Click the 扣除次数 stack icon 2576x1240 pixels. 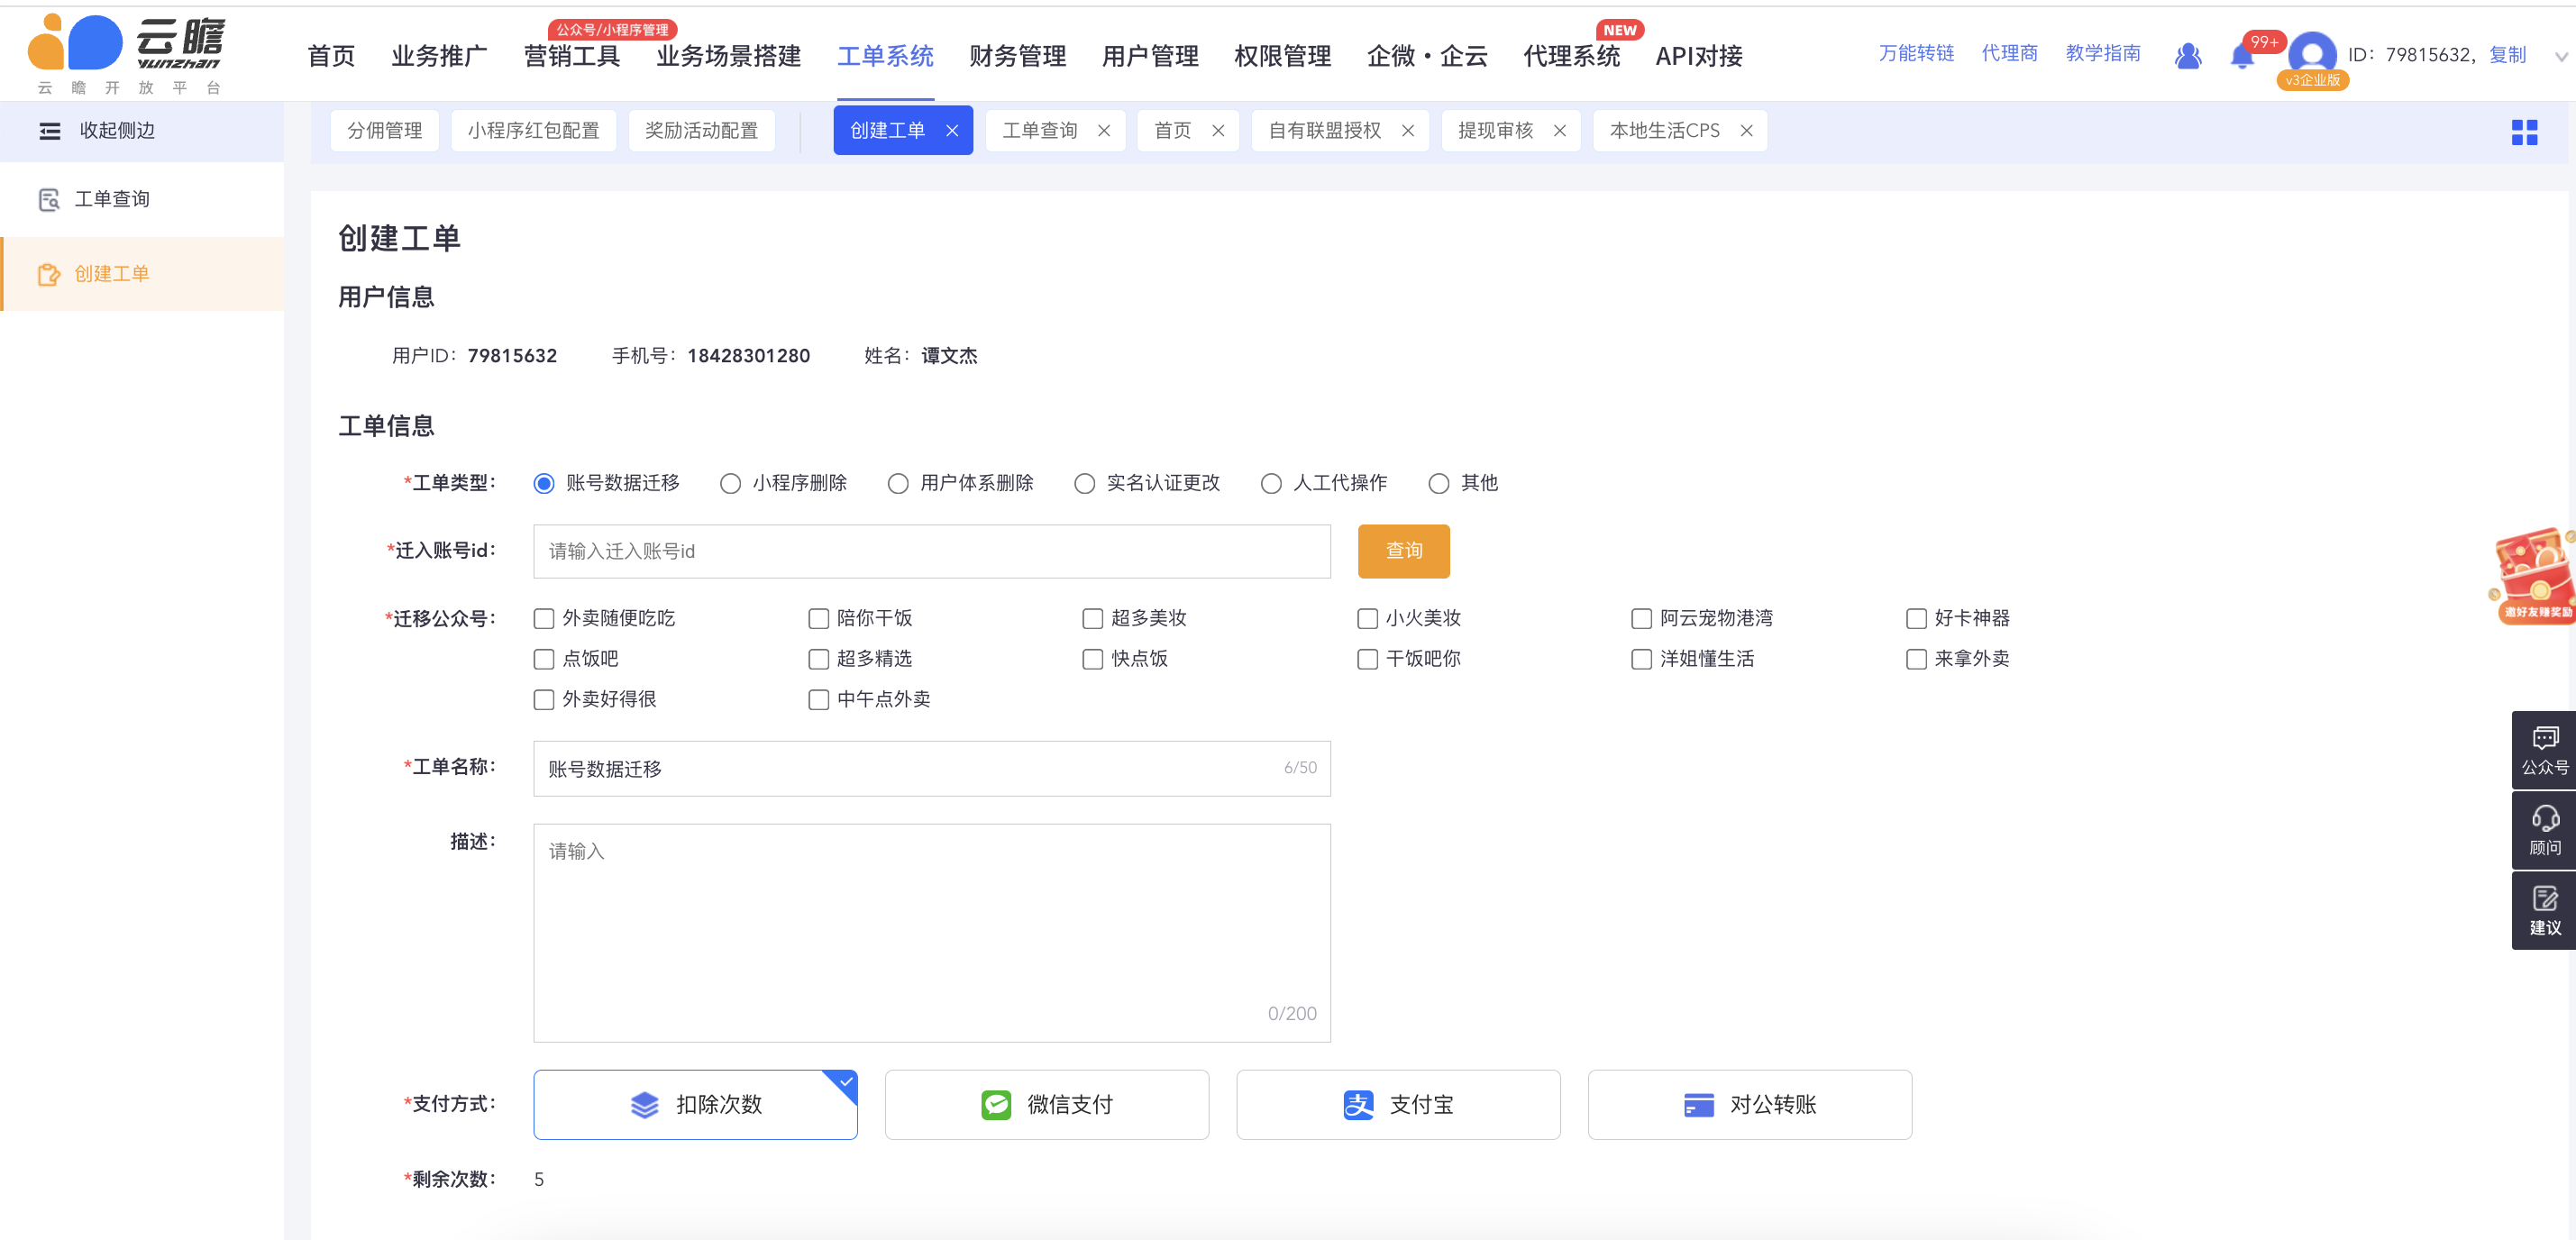(x=645, y=1105)
